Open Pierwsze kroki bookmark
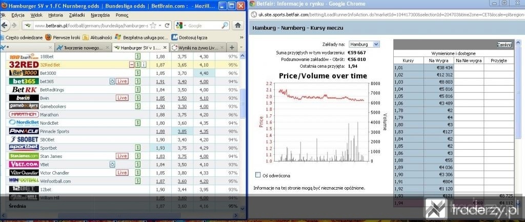This screenshot has height=222, width=525. tap(63, 37)
